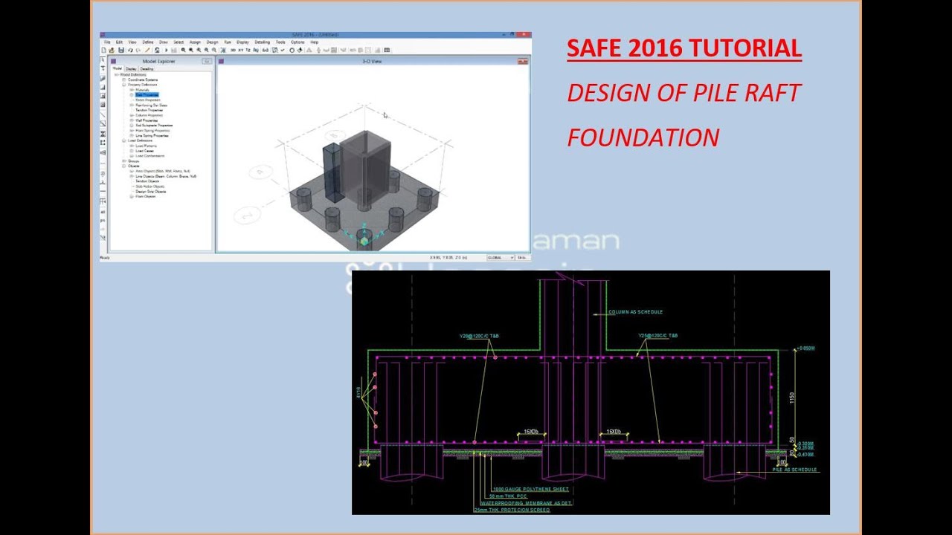Select Soil Subgrade Properties tree item
The width and height of the screenshot is (952, 535).
[x=154, y=126]
